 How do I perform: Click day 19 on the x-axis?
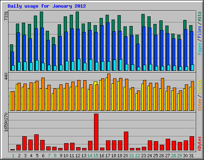click(x=120, y=156)
